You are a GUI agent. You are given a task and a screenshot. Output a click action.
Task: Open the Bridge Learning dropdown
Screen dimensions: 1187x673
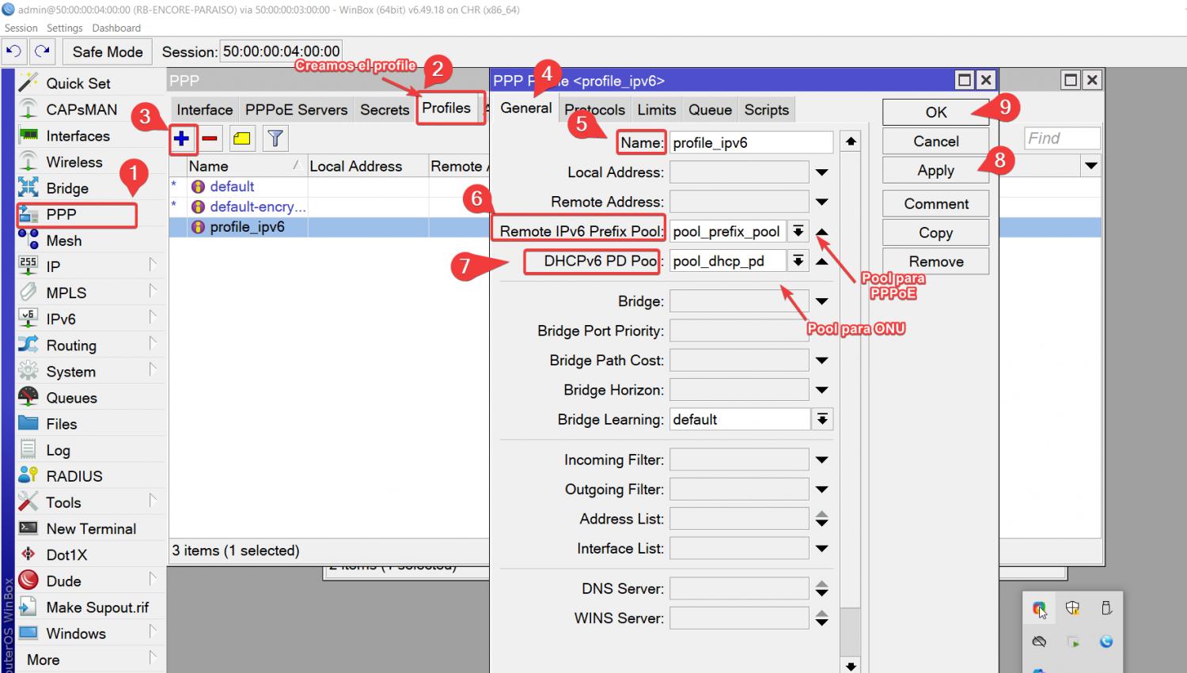click(822, 420)
